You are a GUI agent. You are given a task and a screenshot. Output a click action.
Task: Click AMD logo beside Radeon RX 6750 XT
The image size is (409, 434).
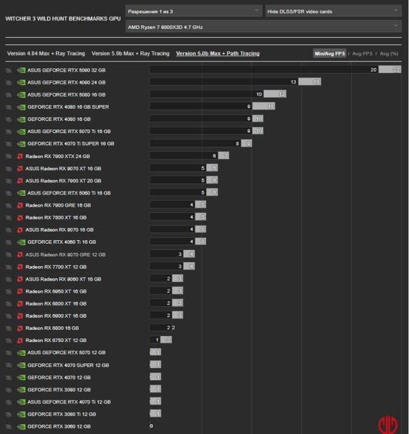pos(20,340)
